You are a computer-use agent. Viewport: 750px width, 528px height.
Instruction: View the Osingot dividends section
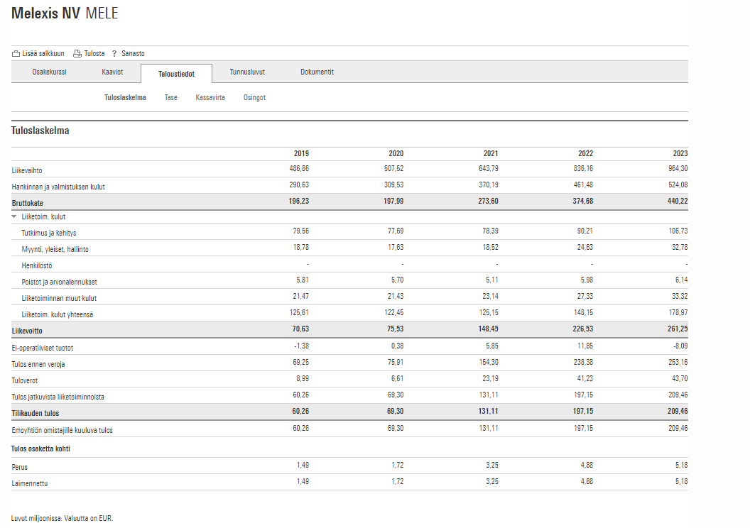tap(254, 98)
